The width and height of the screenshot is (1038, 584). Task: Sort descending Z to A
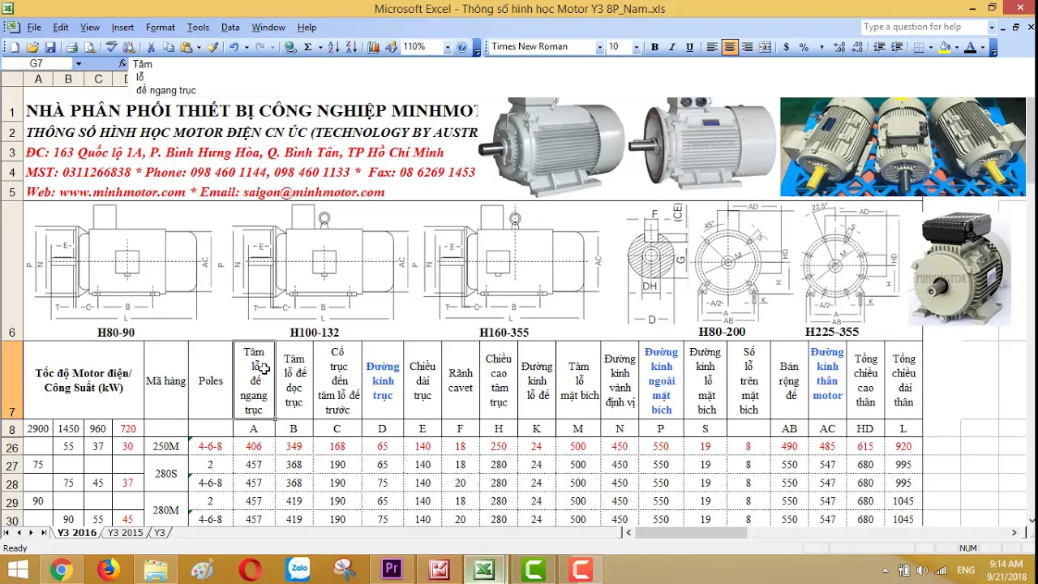[x=351, y=47]
